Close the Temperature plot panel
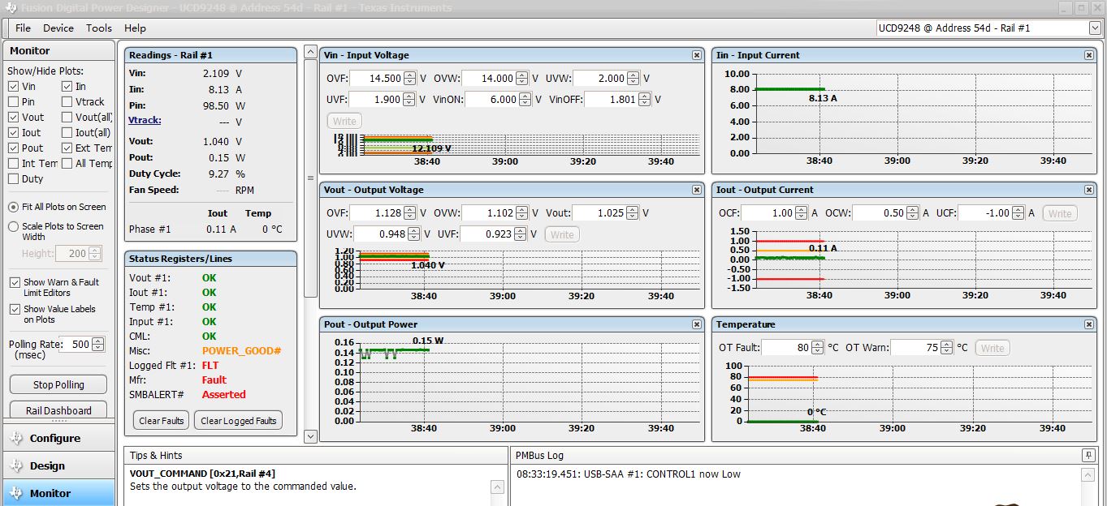This screenshot has width=1107, height=506. (x=1089, y=324)
